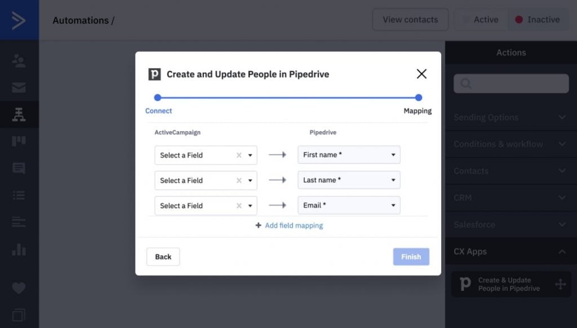
Task: Click the ActiveCampaign logo icon
Action: coord(19,19)
